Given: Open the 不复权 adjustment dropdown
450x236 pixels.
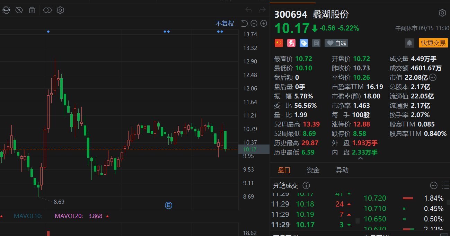Looking at the screenshot, I should click(x=225, y=23).
